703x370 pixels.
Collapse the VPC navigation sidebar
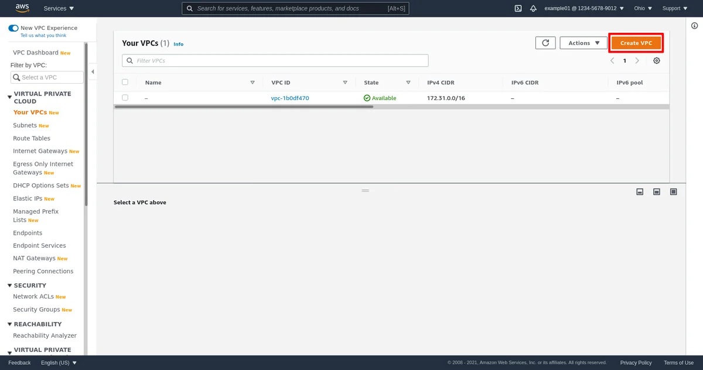92,71
